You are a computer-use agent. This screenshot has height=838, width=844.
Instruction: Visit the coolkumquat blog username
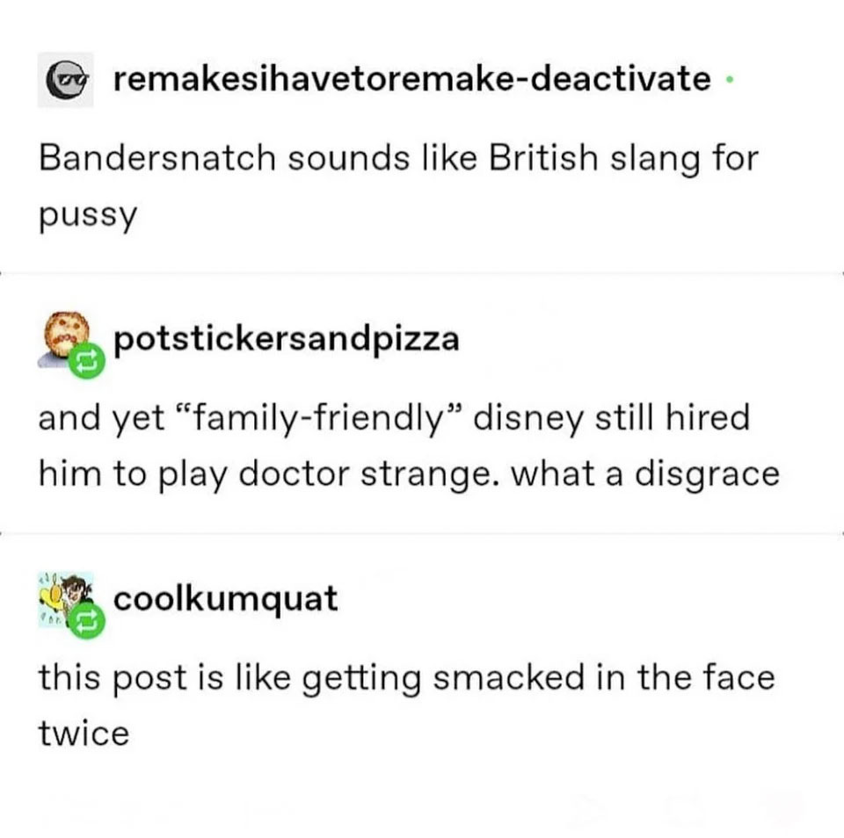point(226,599)
